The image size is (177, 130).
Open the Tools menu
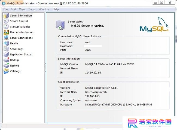point(32,9)
